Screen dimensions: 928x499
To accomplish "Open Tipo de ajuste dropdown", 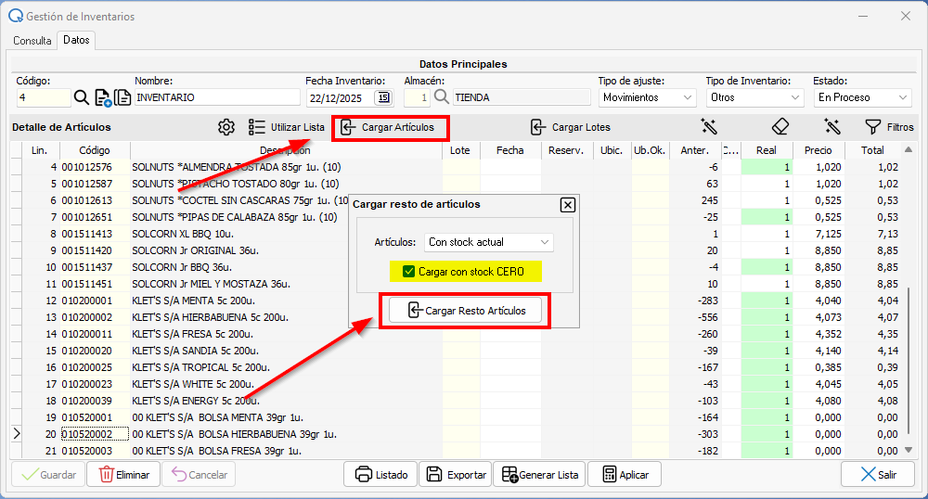I will coord(647,97).
